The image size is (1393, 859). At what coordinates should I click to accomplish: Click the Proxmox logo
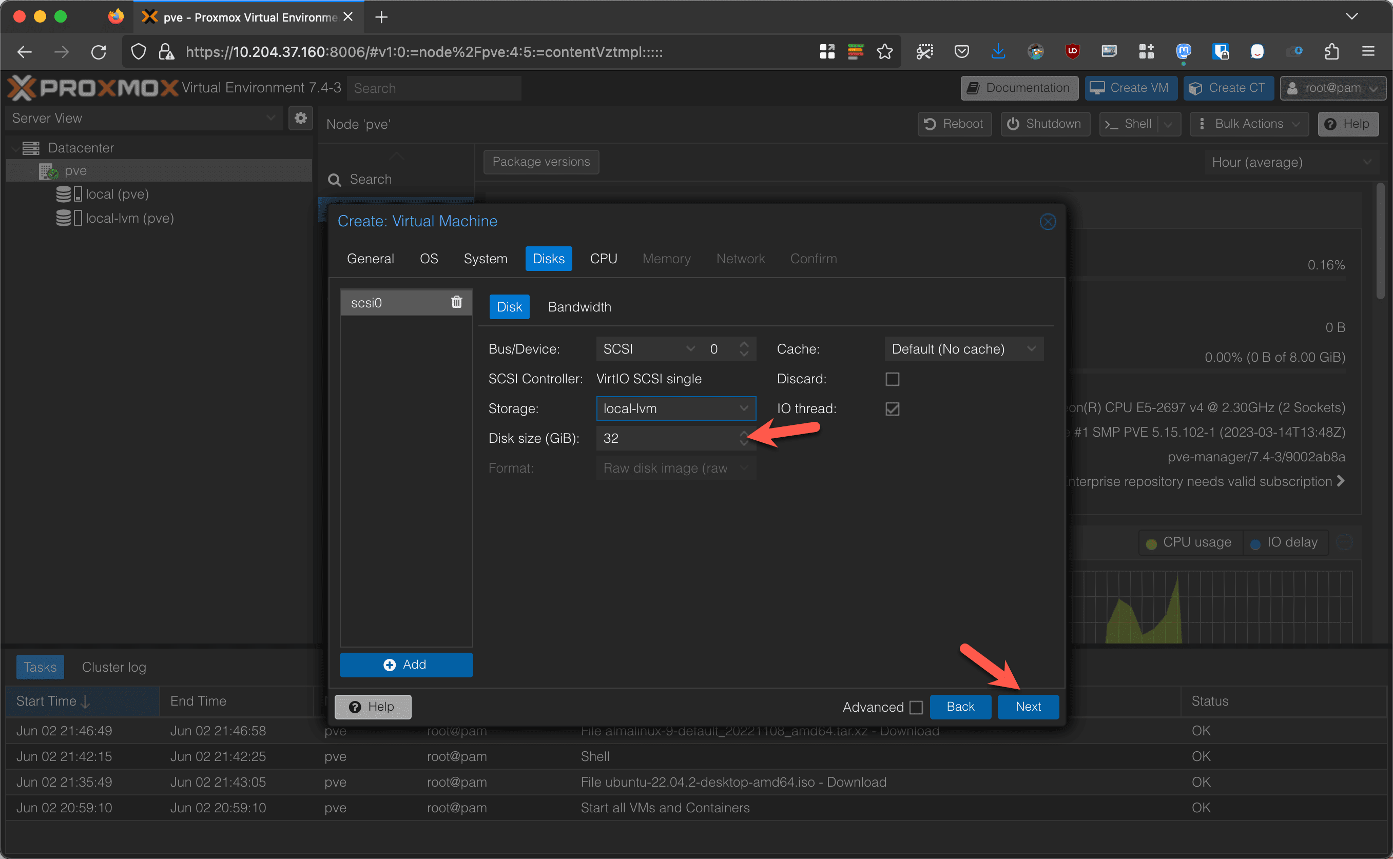point(93,87)
